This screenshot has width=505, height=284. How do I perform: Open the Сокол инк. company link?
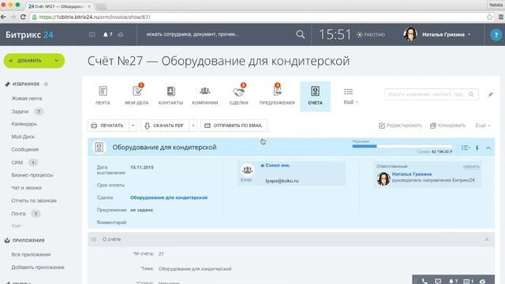277,165
